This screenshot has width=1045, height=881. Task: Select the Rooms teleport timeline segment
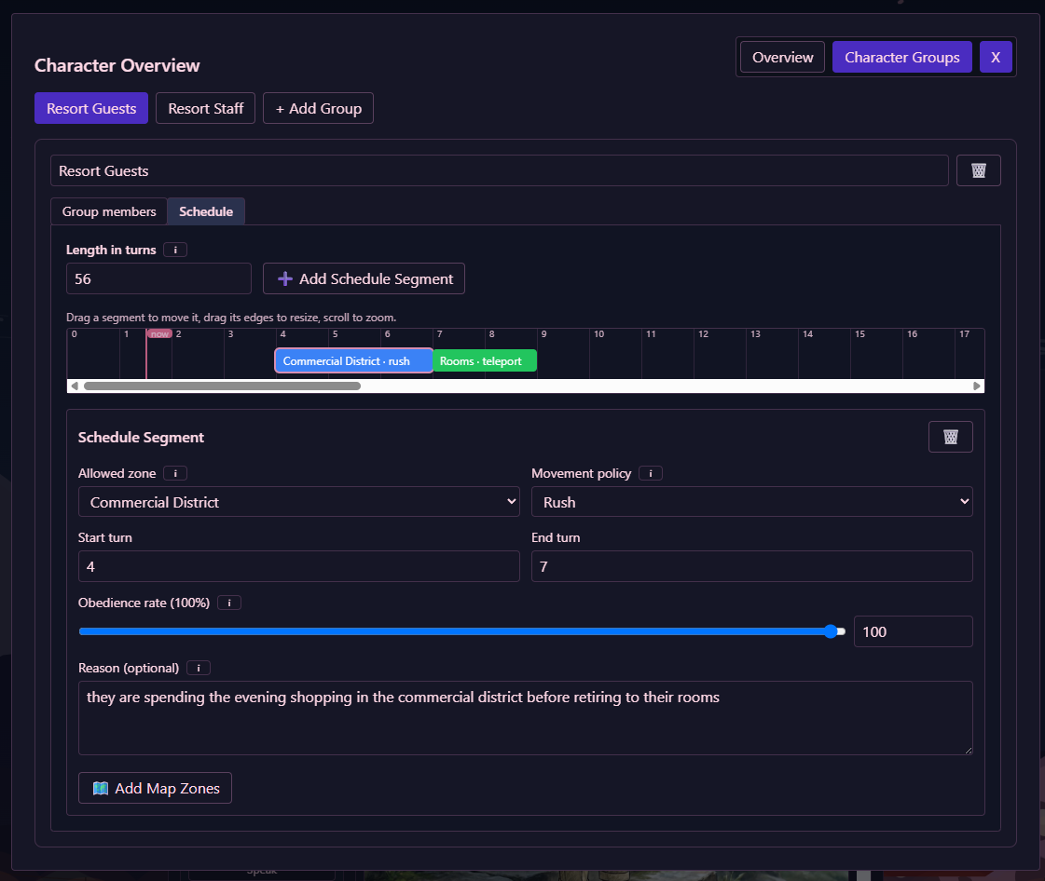[x=485, y=361]
